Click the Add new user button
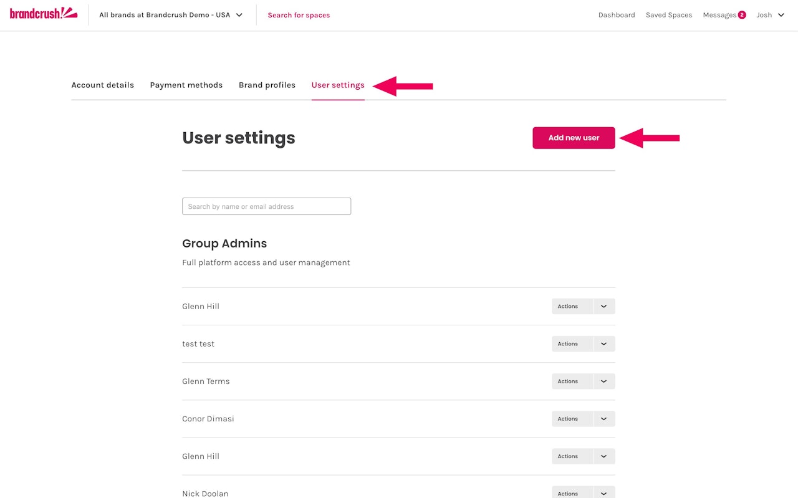Viewport: 798px width, 498px height. point(574,138)
